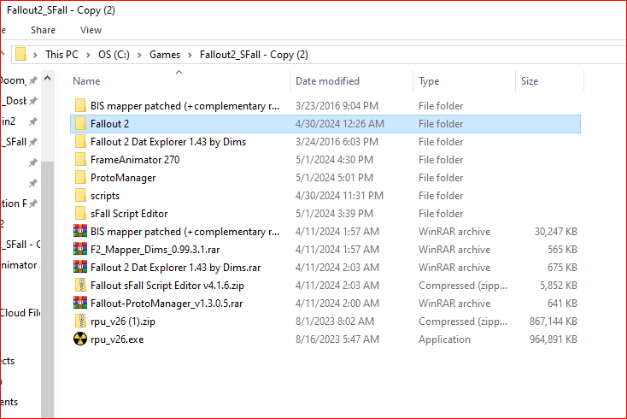Open 'Cloud Fil' item in navigation pane

point(20,313)
